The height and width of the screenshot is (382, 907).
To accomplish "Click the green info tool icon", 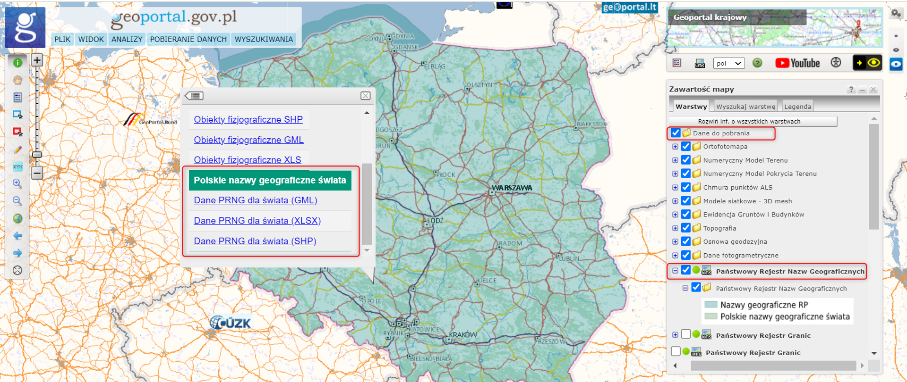I will 17,63.
